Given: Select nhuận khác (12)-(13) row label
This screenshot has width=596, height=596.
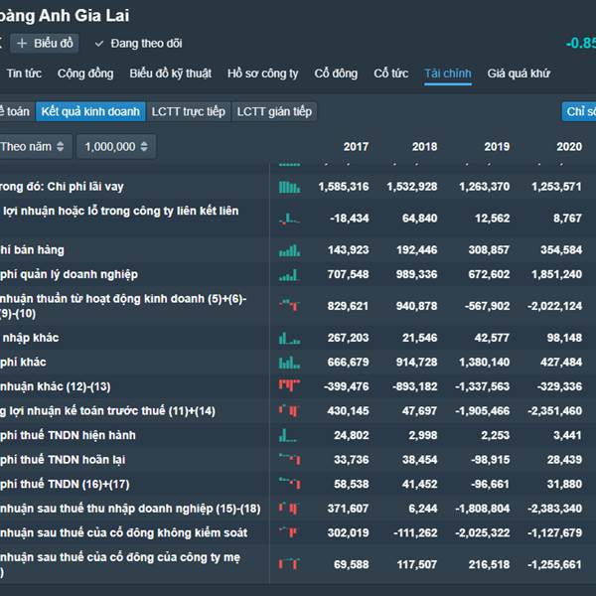Looking at the screenshot, I should [56, 387].
